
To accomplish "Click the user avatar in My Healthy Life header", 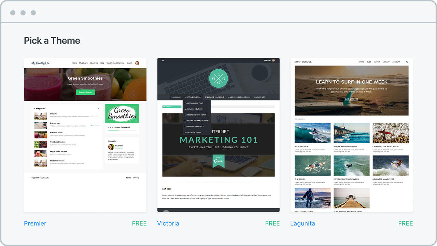I will pyautogui.click(x=137, y=63).
